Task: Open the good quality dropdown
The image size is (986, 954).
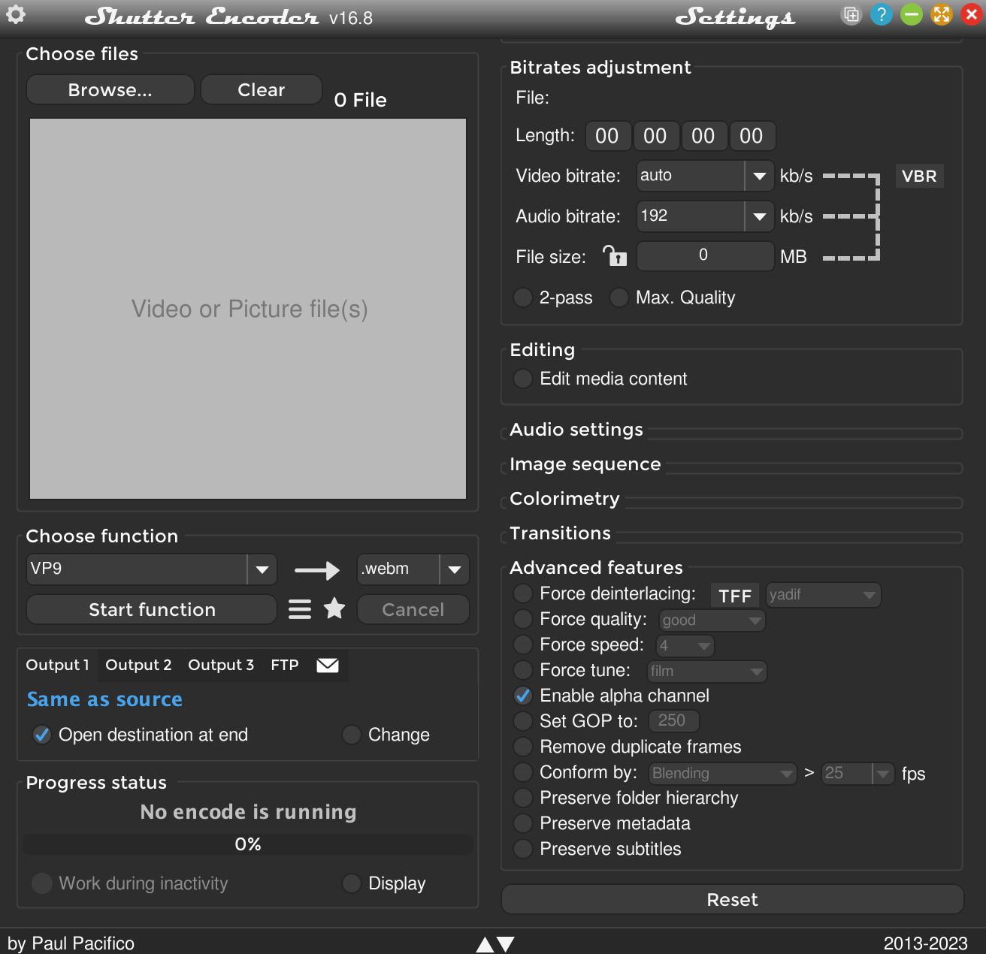Action: tap(712, 620)
